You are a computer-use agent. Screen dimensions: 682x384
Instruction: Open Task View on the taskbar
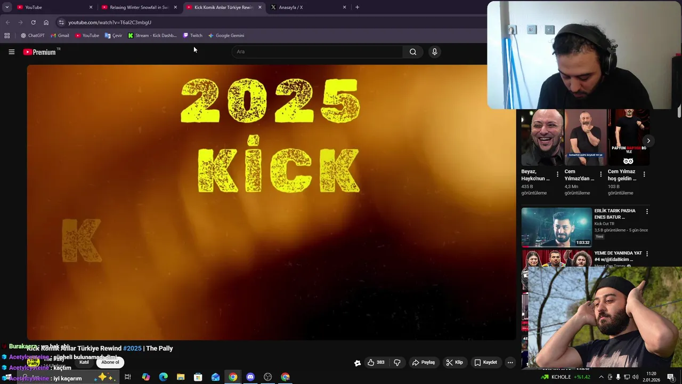coord(128,377)
